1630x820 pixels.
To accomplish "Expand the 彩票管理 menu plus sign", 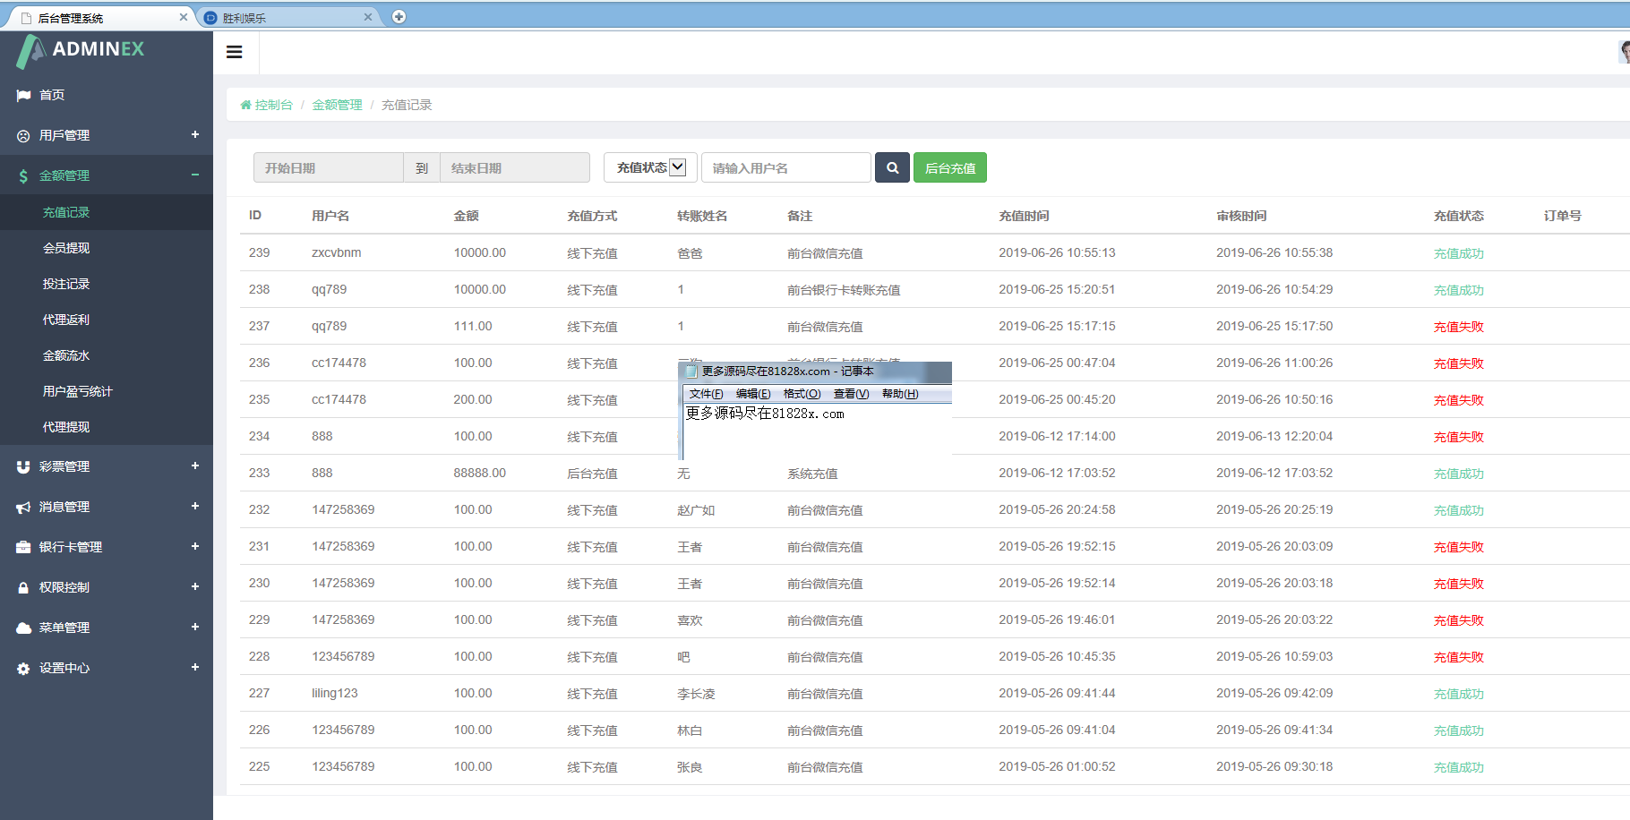I will (194, 466).
